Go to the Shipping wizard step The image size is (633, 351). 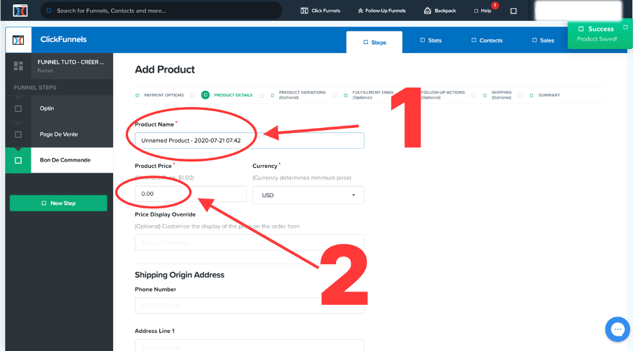[x=497, y=95]
